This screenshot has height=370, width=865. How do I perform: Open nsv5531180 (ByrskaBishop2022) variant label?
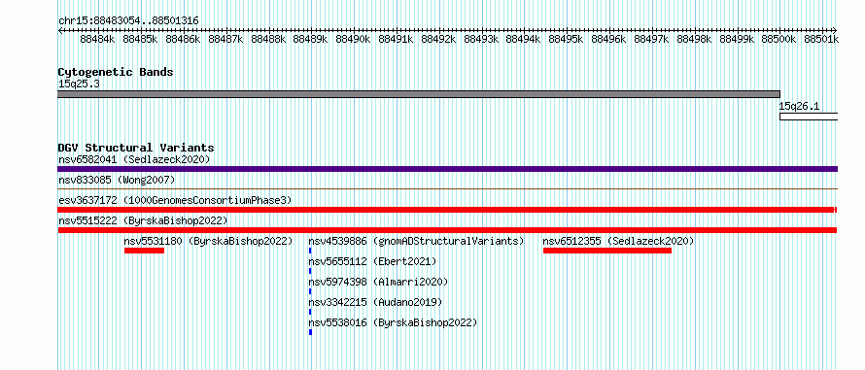click(x=209, y=241)
